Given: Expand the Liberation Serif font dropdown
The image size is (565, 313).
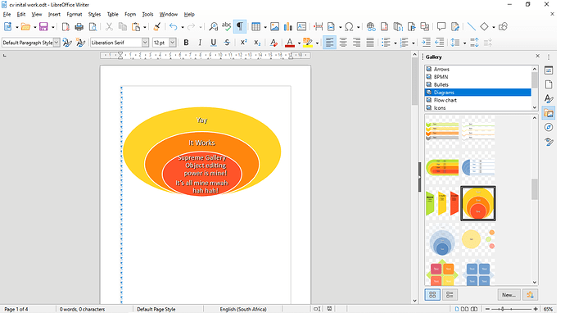Looking at the screenshot, I should [x=145, y=43].
